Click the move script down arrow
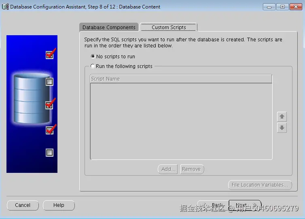 [282, 128]
